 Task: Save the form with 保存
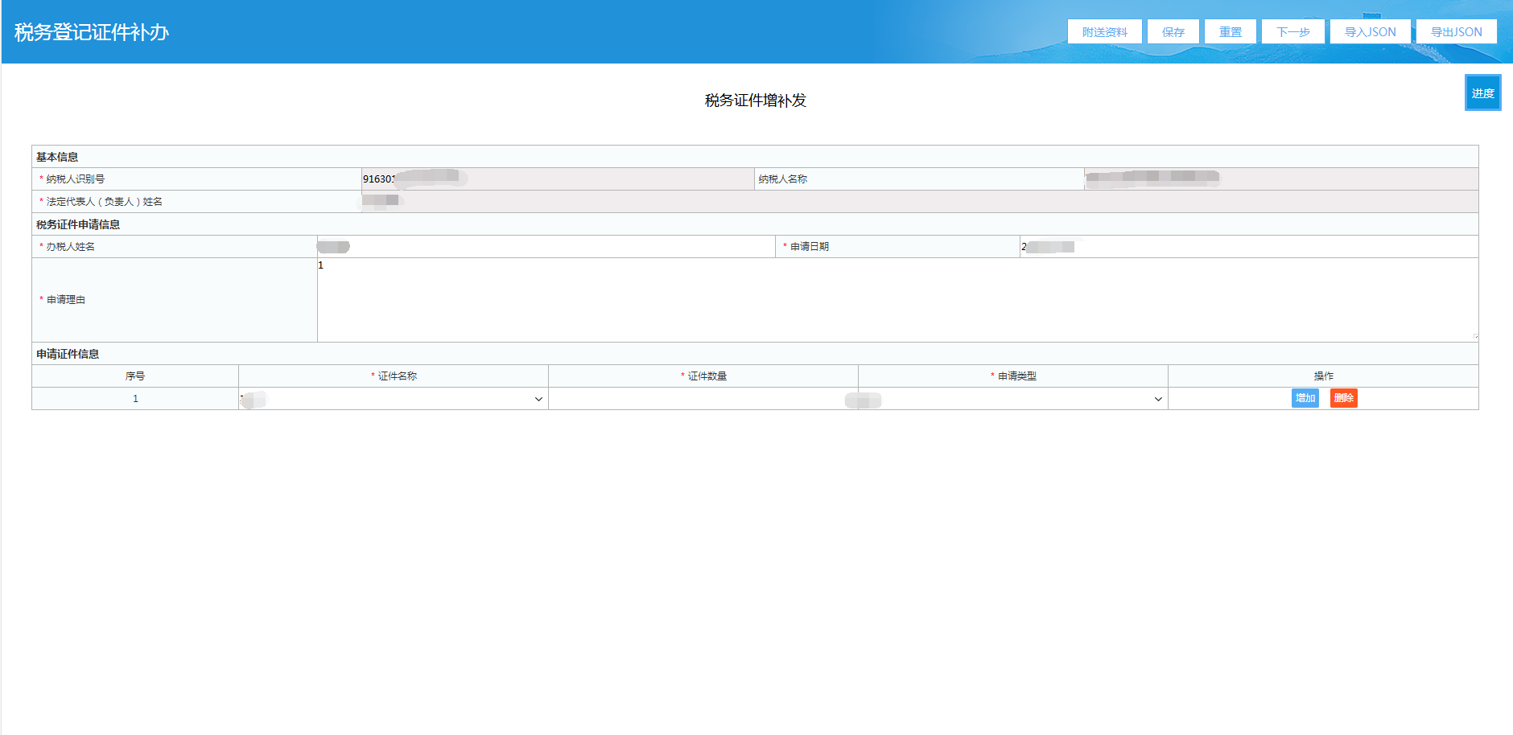tap(1173, 32)
